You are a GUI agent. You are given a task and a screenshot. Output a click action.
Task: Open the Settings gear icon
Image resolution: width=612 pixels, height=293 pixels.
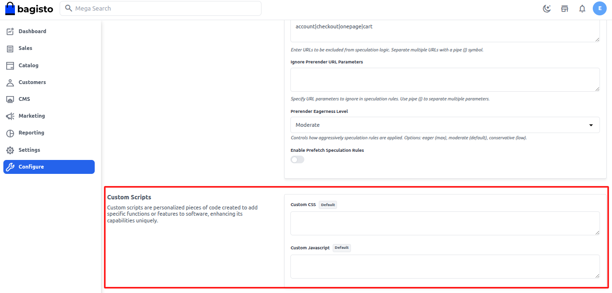click(11, 149)
